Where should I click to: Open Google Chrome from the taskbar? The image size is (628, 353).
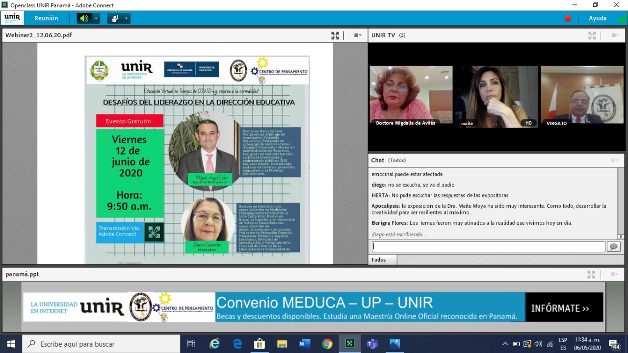click(x=327, y=344)
